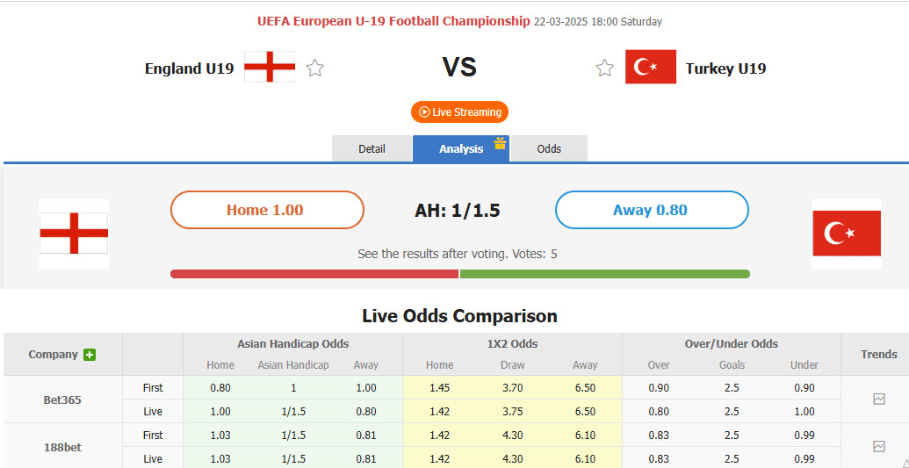This screenshot has height=468, width=909.
Task: Click the green away portion of the vote bar
Action: pyautogui.click(x=604, y=274)
